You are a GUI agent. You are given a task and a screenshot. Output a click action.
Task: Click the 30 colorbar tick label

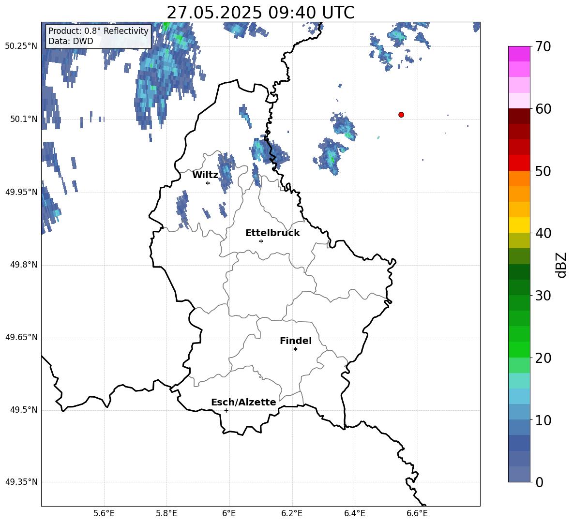(x=543, y=296)
